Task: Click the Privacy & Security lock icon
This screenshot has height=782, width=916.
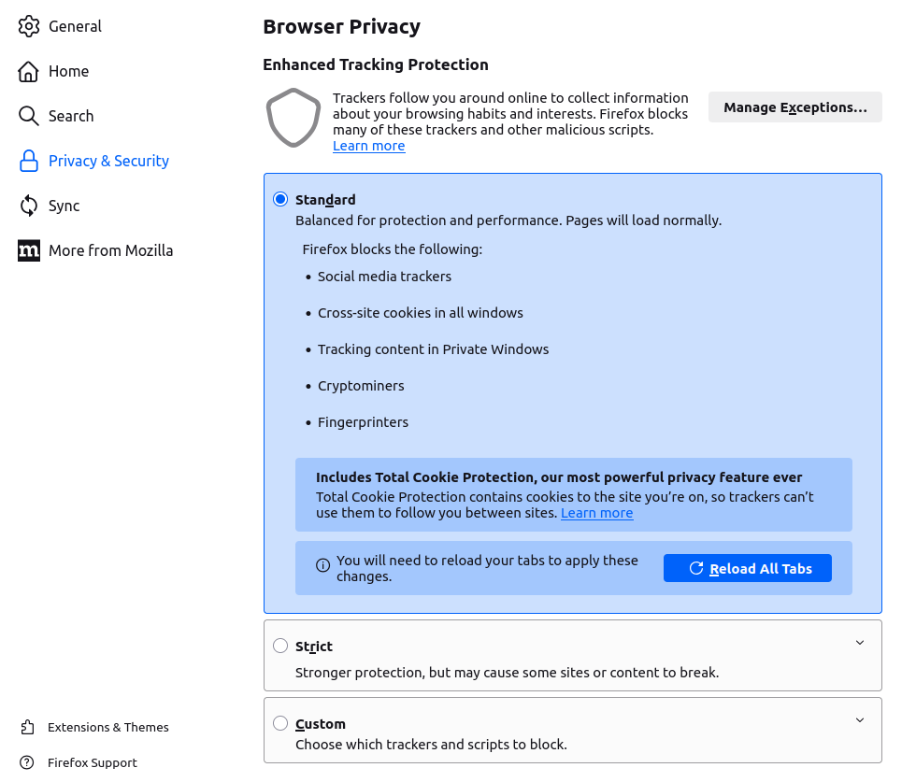Action: coord(29,161)
